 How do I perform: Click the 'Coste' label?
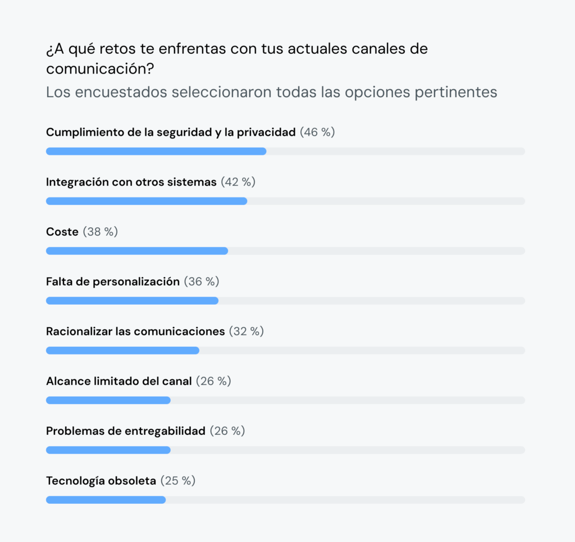pos(62,232)
